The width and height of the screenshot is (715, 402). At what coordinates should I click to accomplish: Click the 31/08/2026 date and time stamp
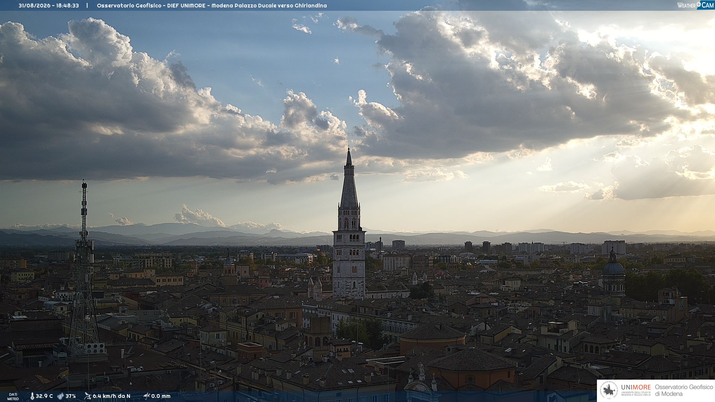coord(49,6)
